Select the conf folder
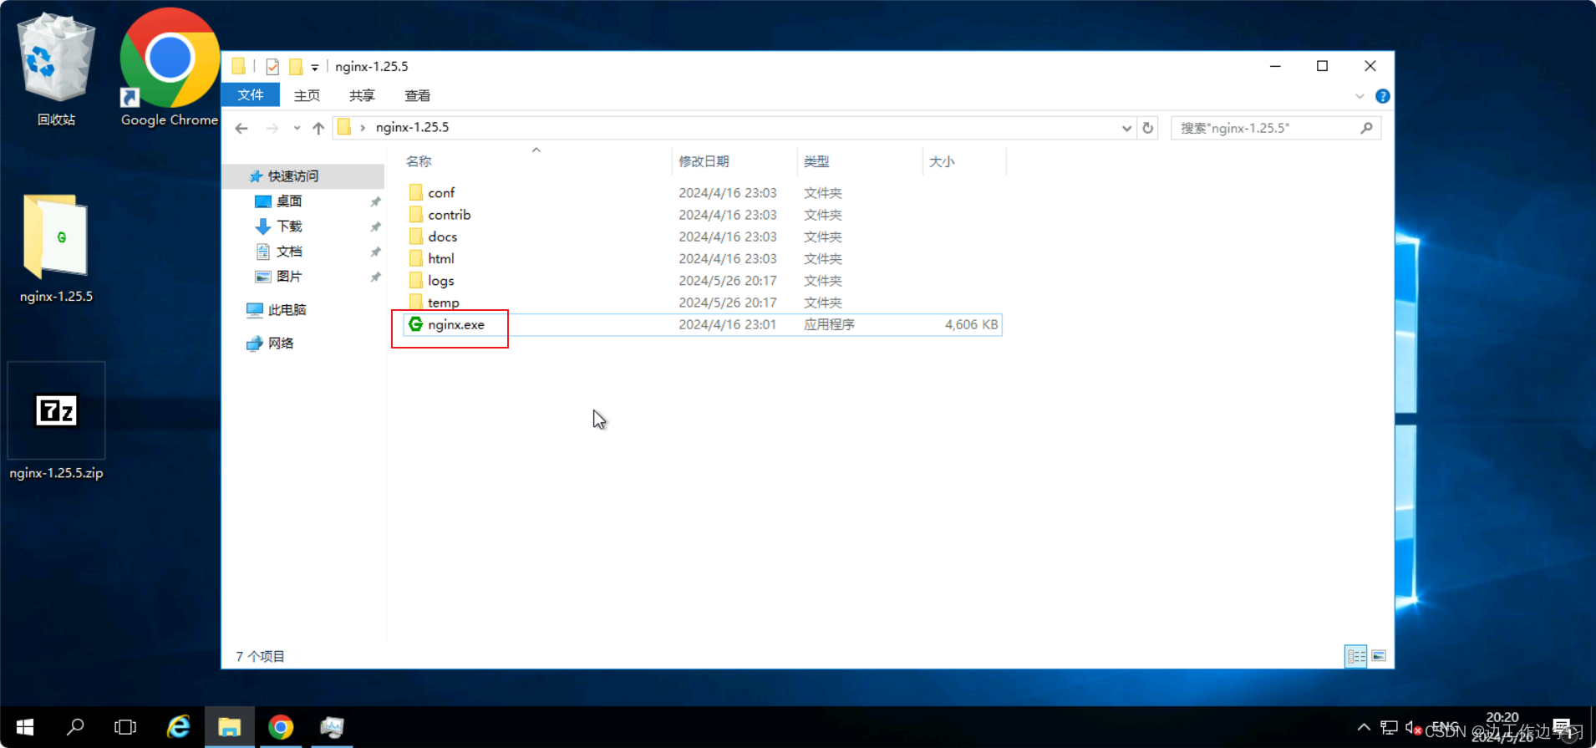The width and height of the screenshot is (1596, 748). point(441,193)
